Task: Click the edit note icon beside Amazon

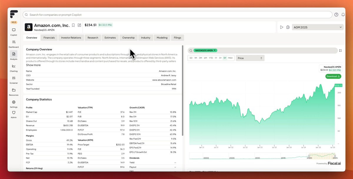Action: click(79, 25)
